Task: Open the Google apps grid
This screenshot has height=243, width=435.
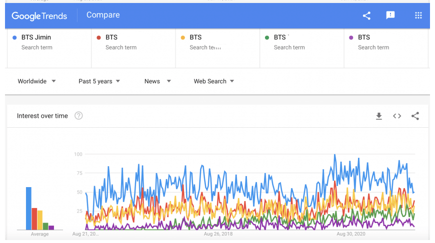Action: pyautogui.click(x=418, y=15)
